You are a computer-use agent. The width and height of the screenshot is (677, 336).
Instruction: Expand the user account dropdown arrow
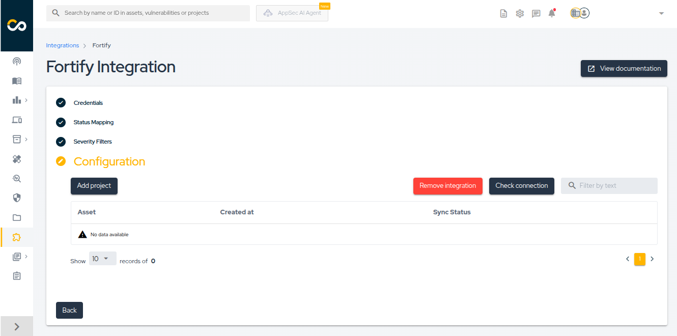click(x=661, y=14)
